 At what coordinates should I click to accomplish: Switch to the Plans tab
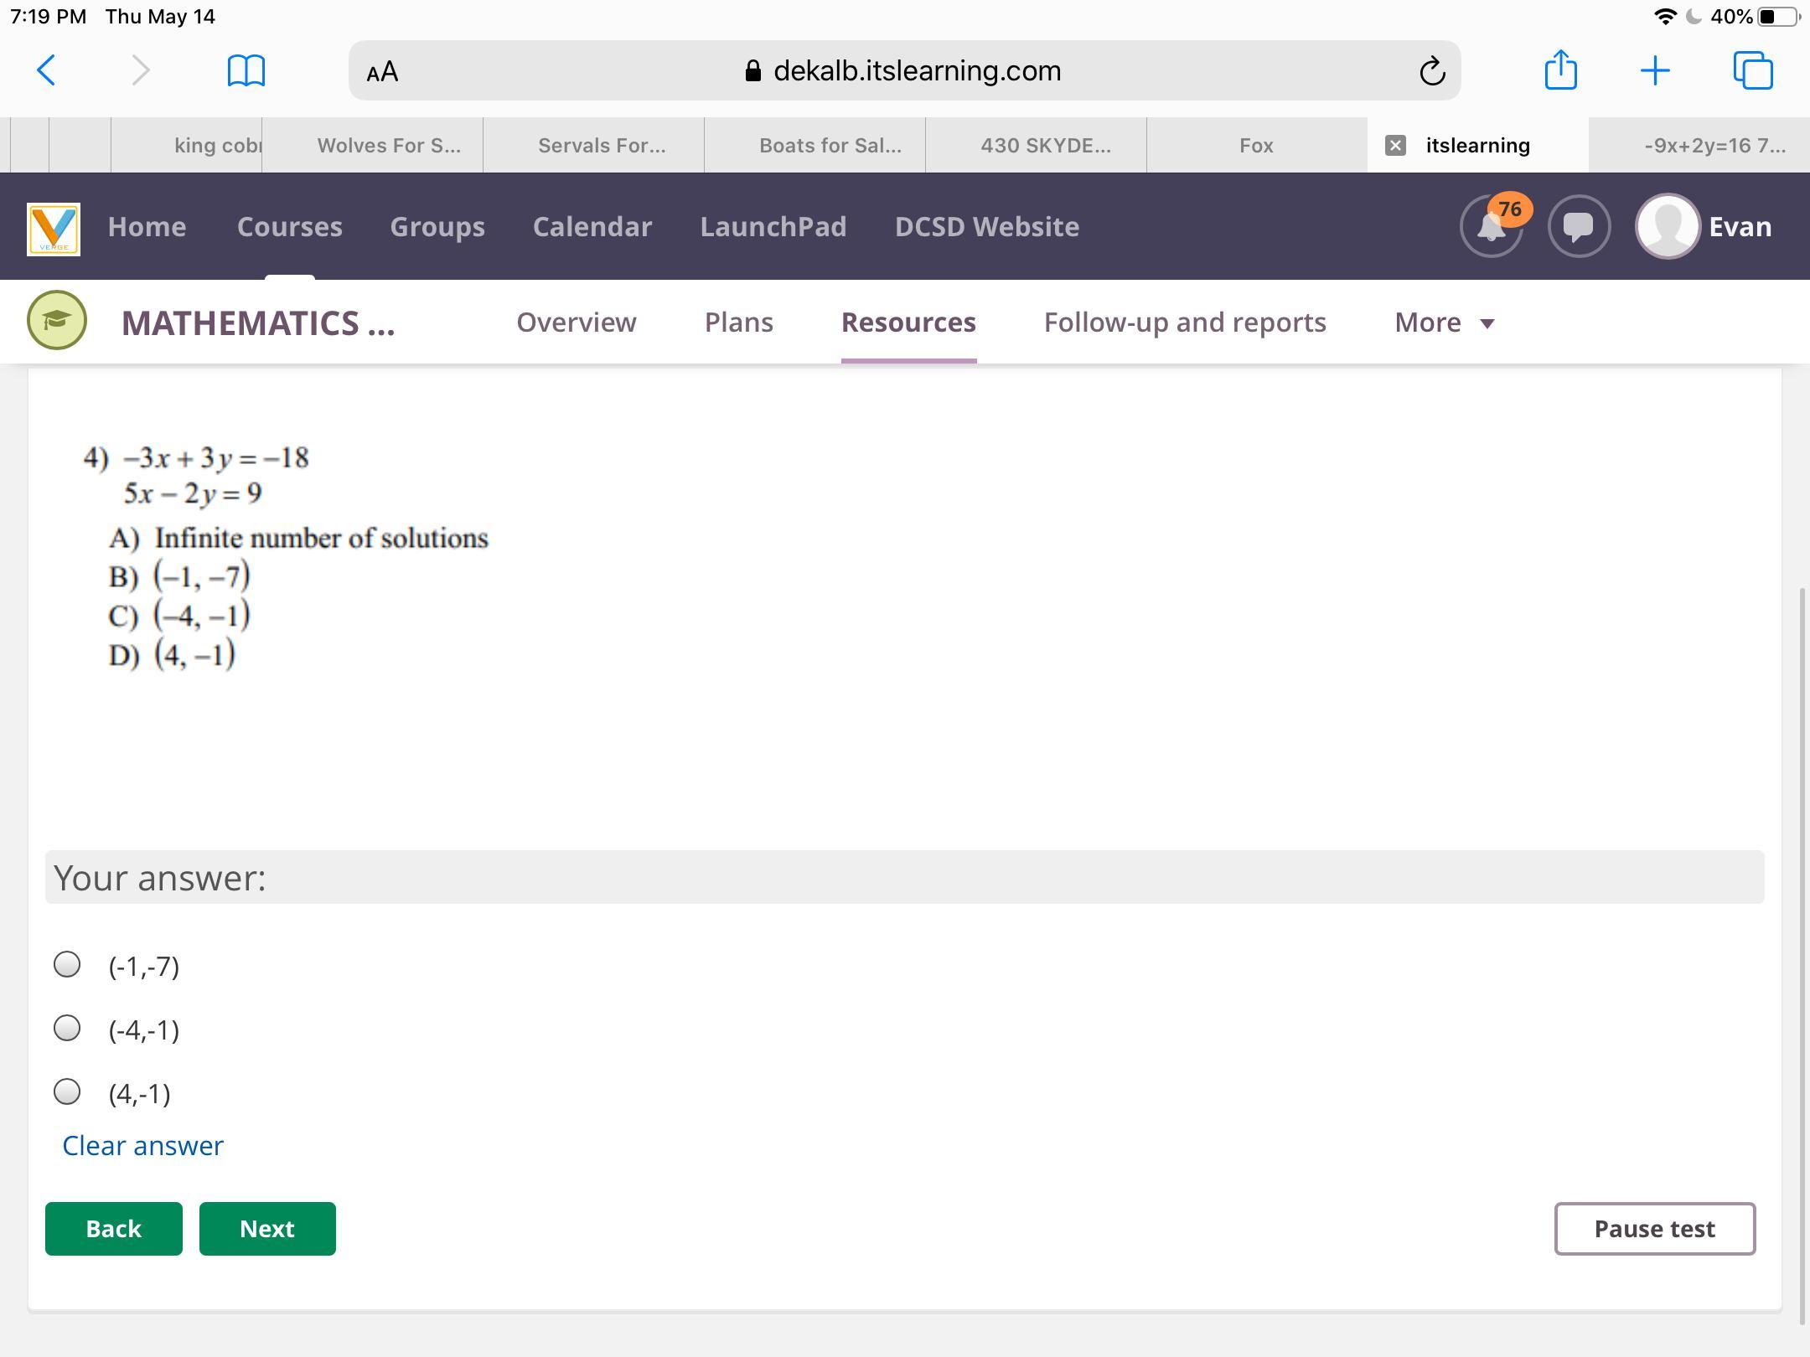tap(738, 322)
